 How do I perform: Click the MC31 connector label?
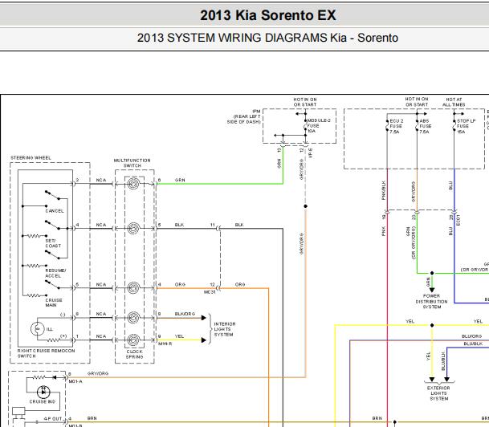[x=210, y=292]
